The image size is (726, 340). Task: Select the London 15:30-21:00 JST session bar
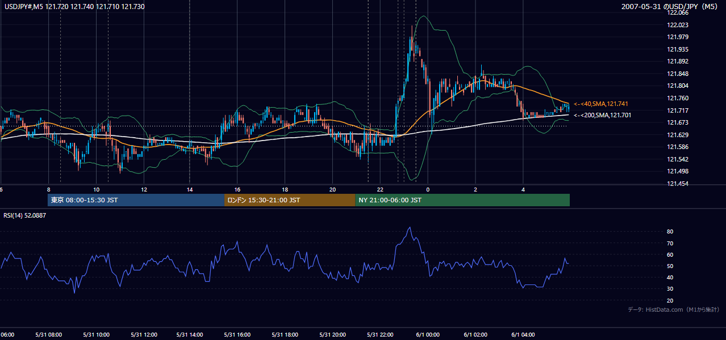coord(290,200)
